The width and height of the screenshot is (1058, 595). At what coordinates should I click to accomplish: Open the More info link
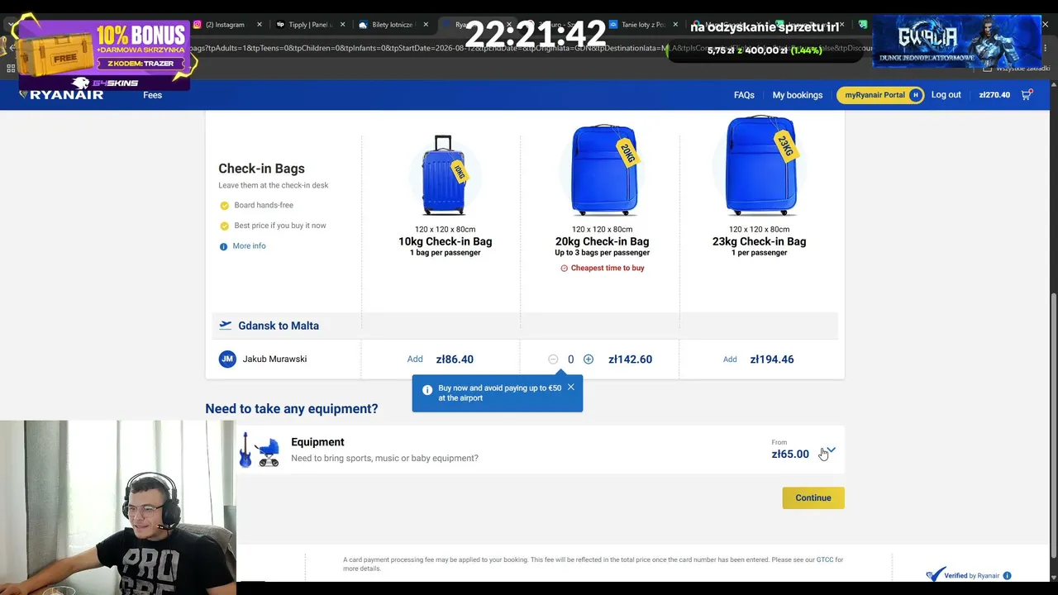tap(249, 246)
